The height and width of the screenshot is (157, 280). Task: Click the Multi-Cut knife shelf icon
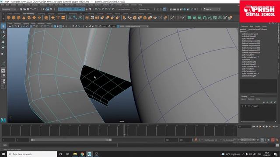[172, 17]
